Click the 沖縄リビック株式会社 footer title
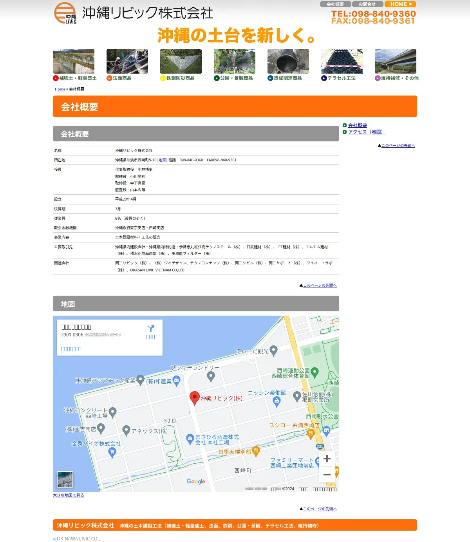The image size is (470, 542). (x=85, y=525)
